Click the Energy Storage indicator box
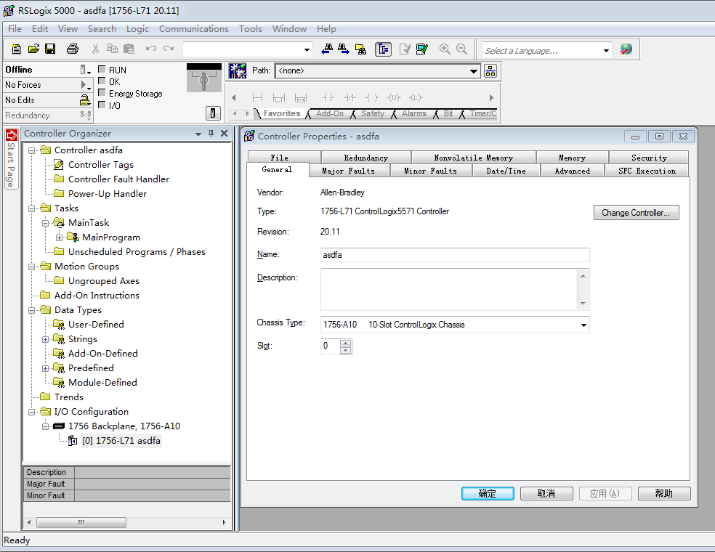The height and width of the screenshot is (552, 715). (x=102, y=93)
